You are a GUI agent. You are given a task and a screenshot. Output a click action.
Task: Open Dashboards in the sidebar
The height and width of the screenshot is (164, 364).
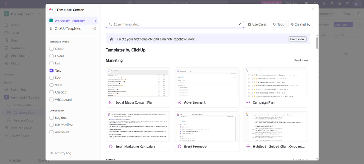click(x=19, y=48)
